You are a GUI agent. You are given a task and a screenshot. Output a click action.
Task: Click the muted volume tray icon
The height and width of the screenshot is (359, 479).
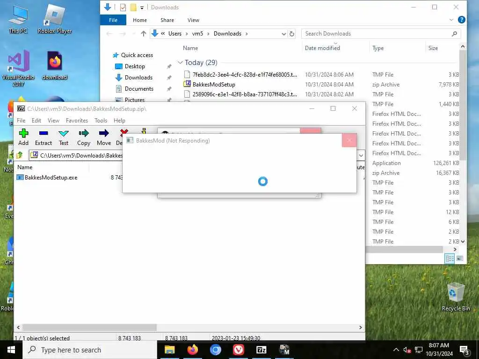(x=407, y=350)
